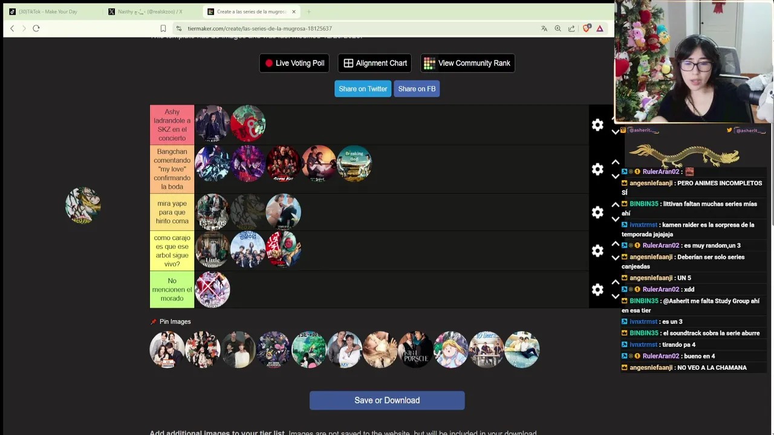Go back with the browser back arrow

(x=12, y=28)
